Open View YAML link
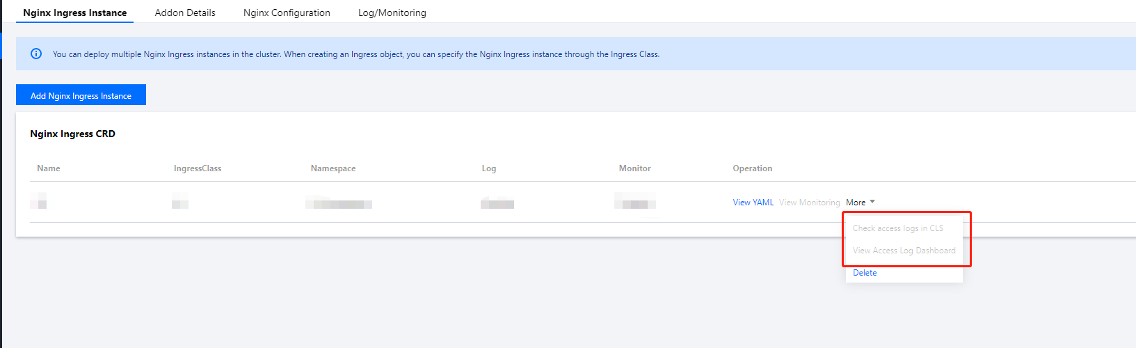The height and width of the screenshot is (348, 1136). pos(753,203)
